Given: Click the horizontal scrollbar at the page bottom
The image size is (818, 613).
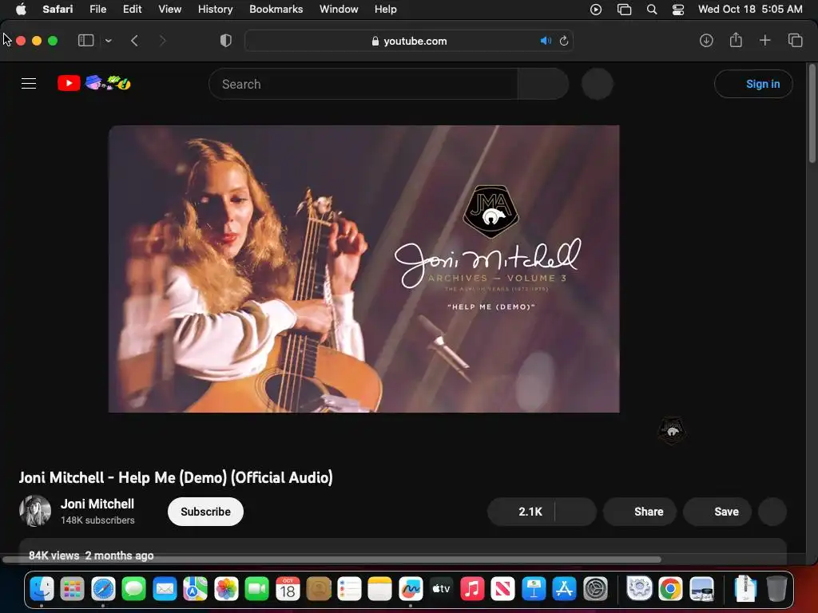Looking at the screenshot, I should point(332,560).
